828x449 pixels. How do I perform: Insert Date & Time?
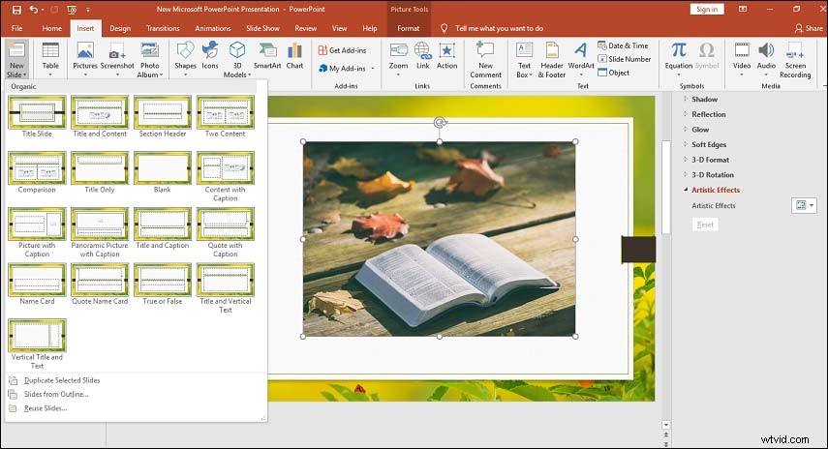623,45
